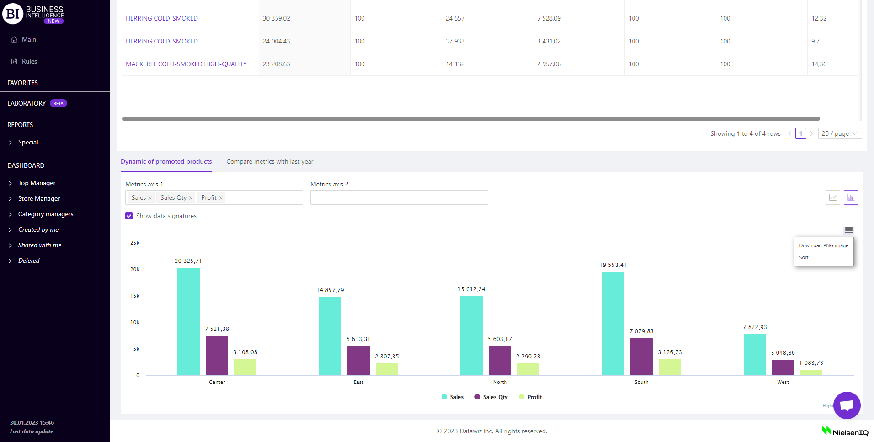The height and width of the screenshot is (442, 874).
Task: Select the bar chart view icon
Action: pos(851,197)
